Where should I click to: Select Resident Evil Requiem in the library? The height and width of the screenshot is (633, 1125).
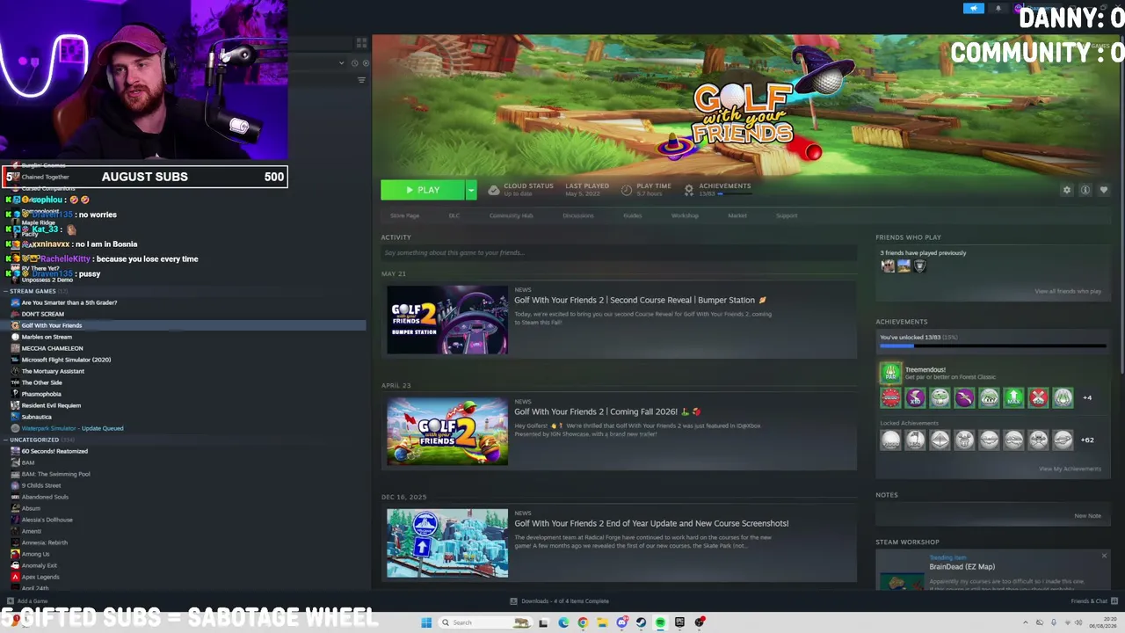51,405
